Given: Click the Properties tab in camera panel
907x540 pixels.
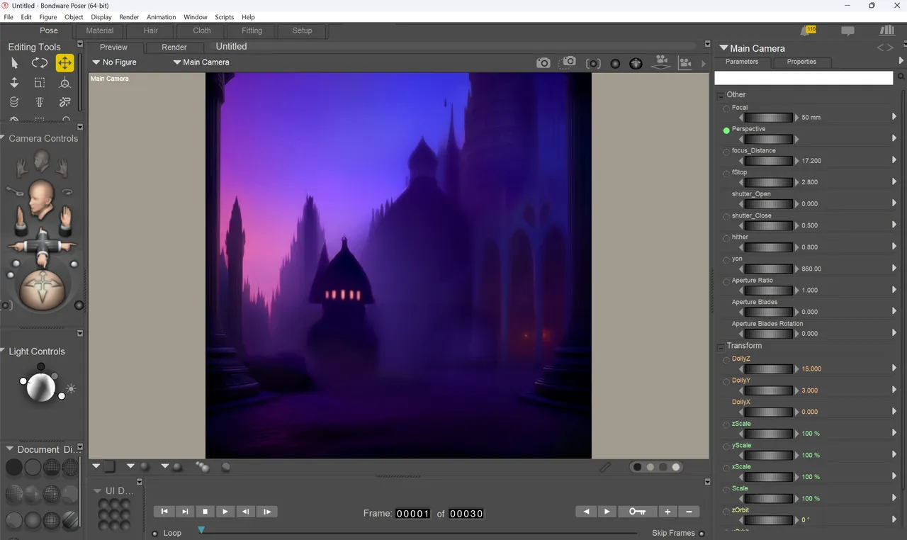Looking at the screenshot, I should (x=801, y=62).
